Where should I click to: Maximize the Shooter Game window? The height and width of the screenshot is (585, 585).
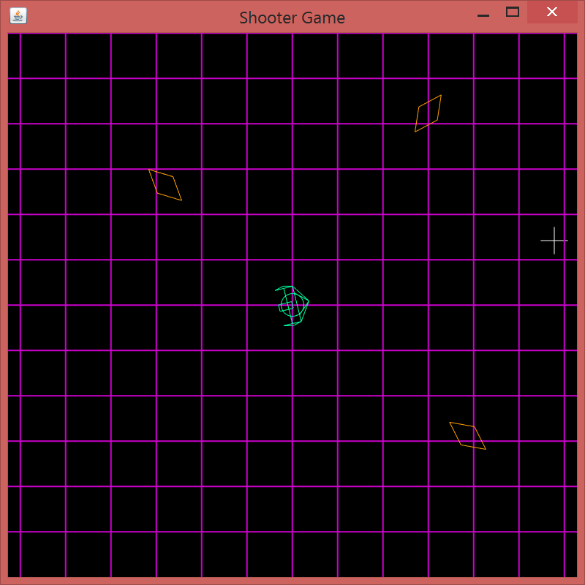point(513,12)
